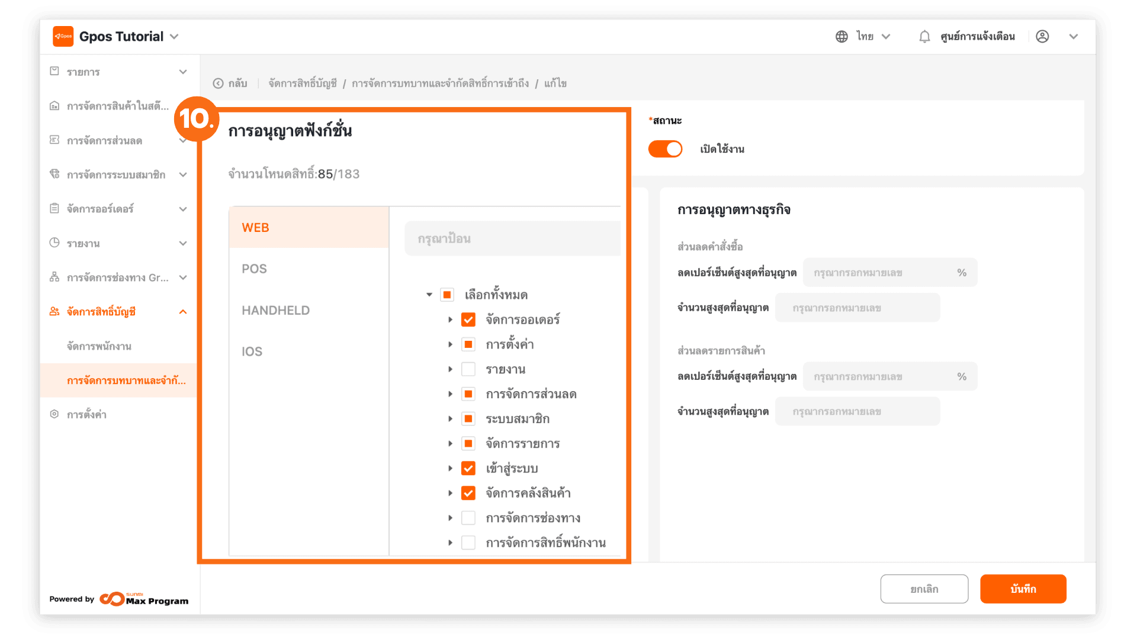The height and width of the screenshot is (639, 1137).
Task: Click the กรุณาป้อน permission search field
Action: [512, 238]
